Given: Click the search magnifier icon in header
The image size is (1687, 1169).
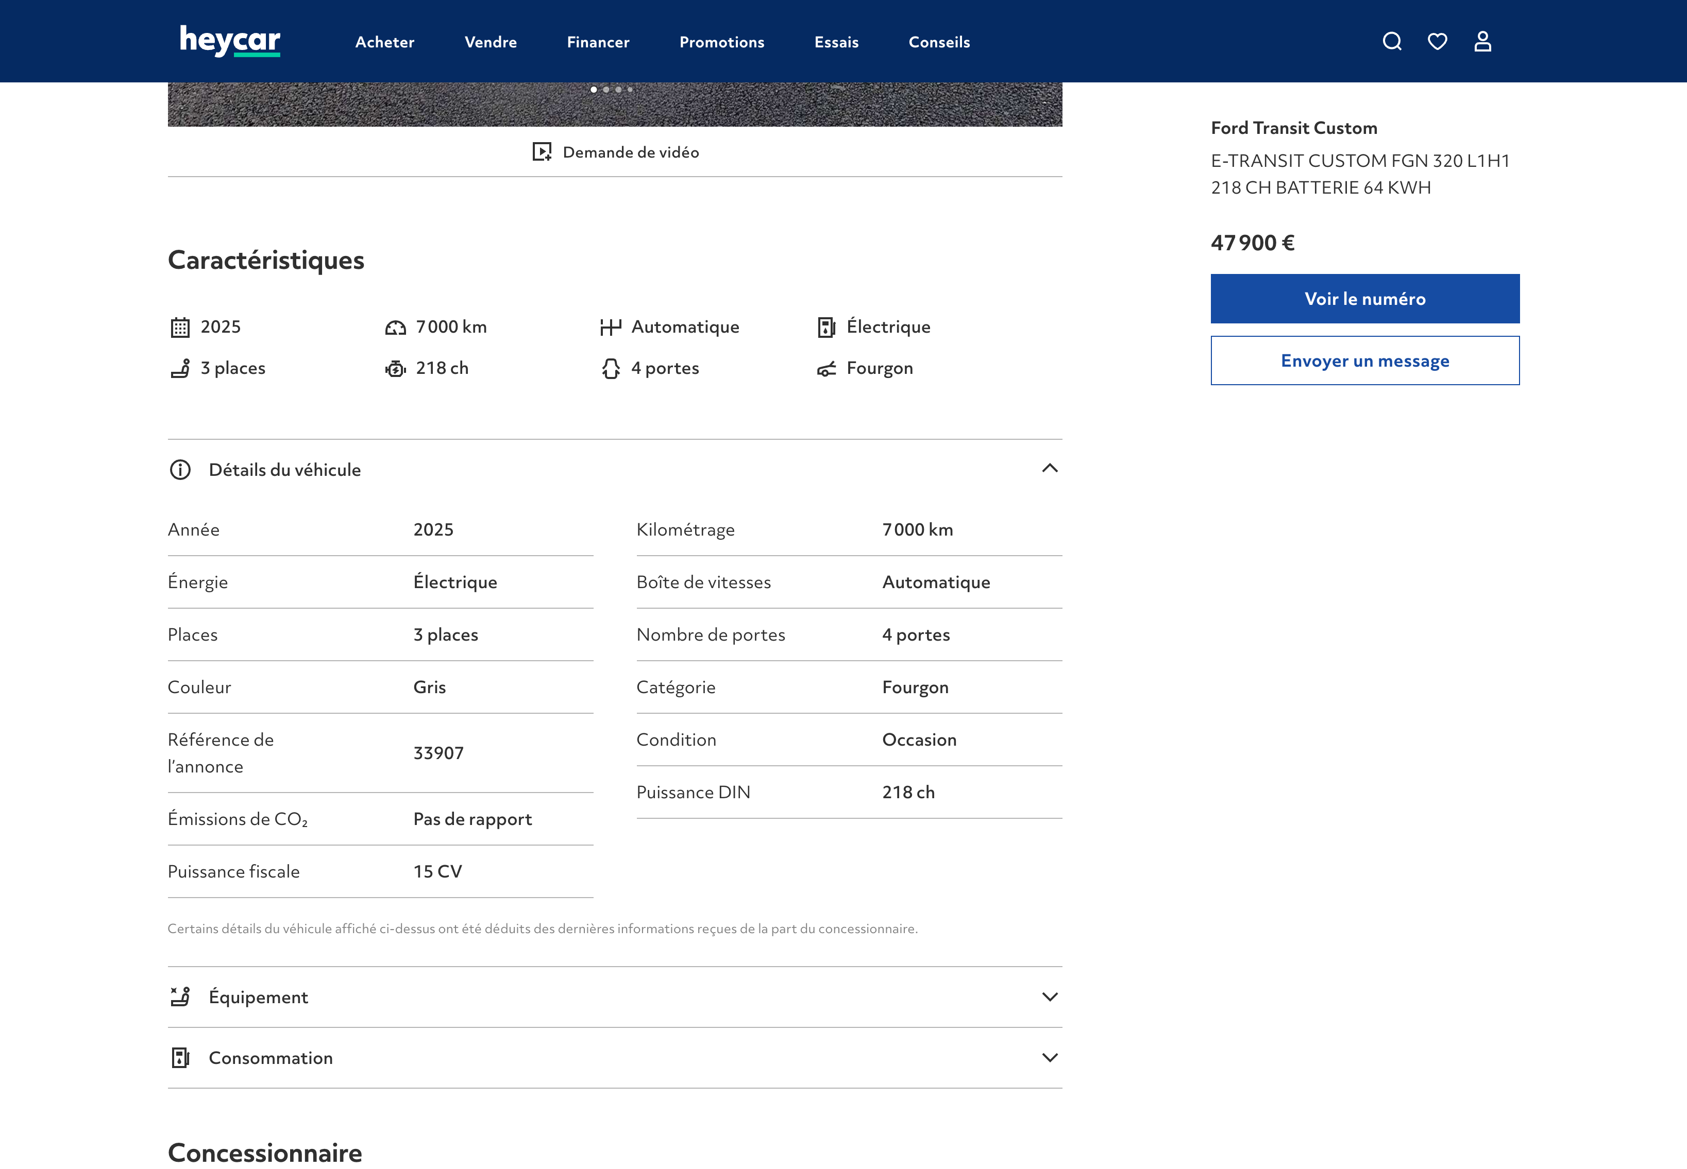Looking at the screenshot, I should coord(1392,42).
